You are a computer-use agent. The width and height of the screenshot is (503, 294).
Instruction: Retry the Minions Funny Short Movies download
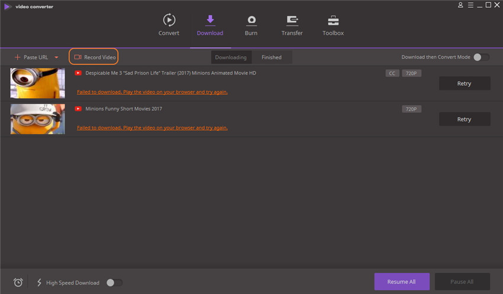[465, 119]
